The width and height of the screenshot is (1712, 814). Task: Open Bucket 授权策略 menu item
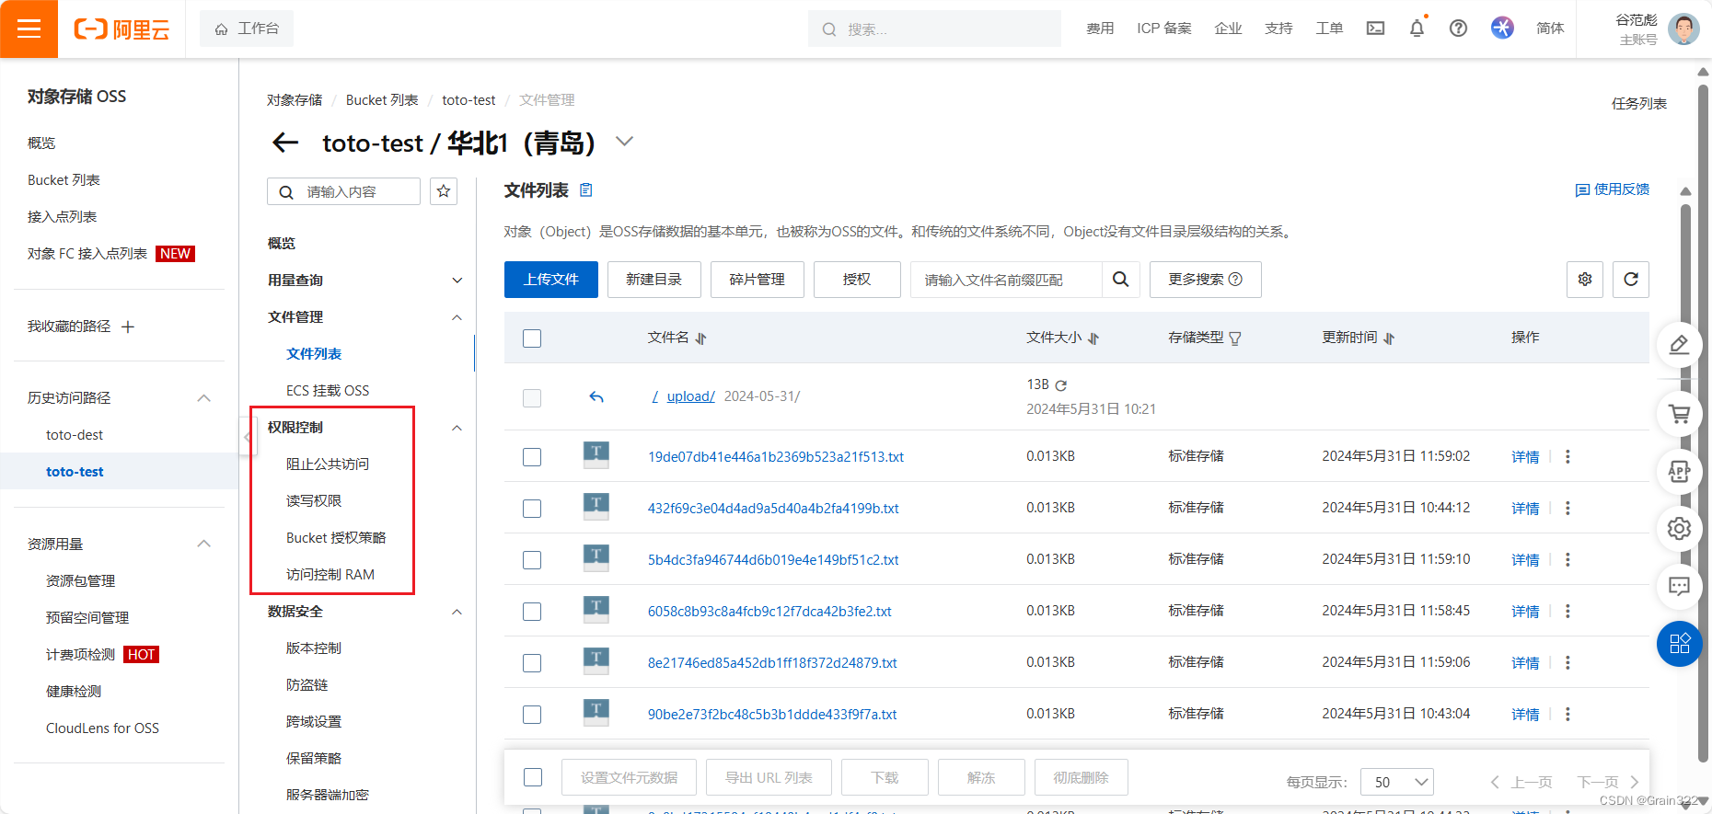(x=336, y=538)
